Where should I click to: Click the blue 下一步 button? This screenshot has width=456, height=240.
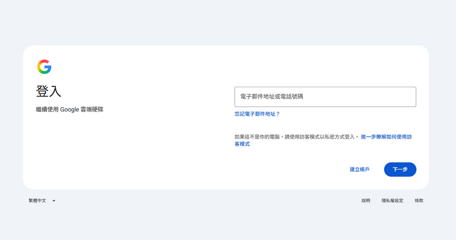pyautogui.click(x=400, y=169)
